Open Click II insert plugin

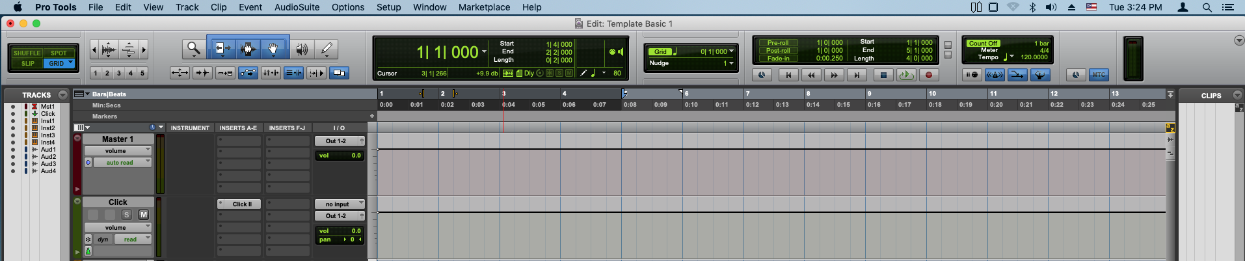[x=242, y=204]
